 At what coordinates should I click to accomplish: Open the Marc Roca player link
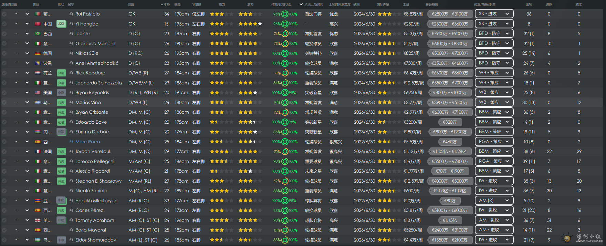pos(87,142)
